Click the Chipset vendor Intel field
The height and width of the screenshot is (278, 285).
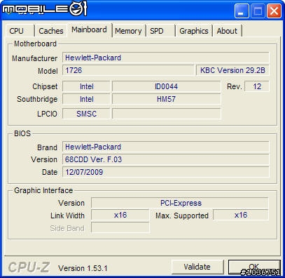click(x=86, y=86)
